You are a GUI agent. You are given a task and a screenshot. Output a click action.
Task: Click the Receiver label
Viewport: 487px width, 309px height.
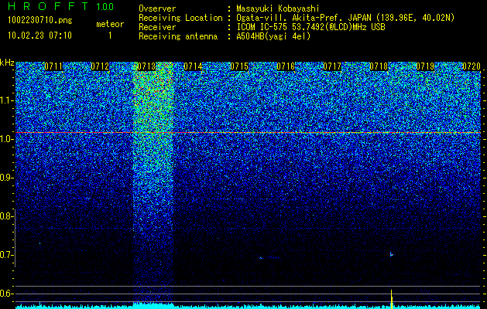point(157,27)
